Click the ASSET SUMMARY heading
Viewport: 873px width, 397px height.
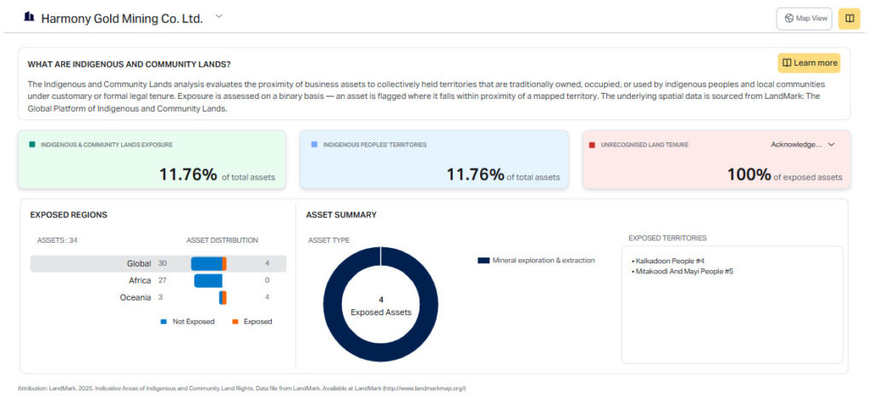(x=341, y=215)
